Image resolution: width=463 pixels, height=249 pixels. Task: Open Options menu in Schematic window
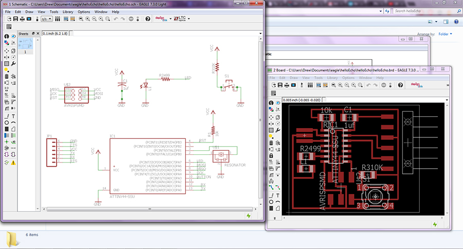pyautogui.click(x=84, y=12)
